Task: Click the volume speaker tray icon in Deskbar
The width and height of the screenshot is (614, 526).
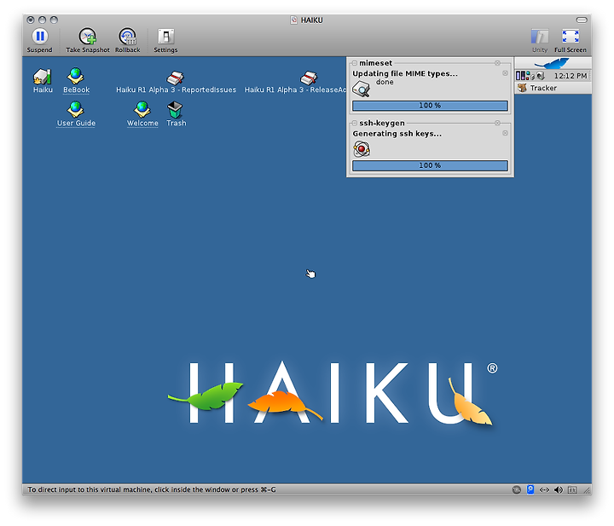Action: pos(541,76)
